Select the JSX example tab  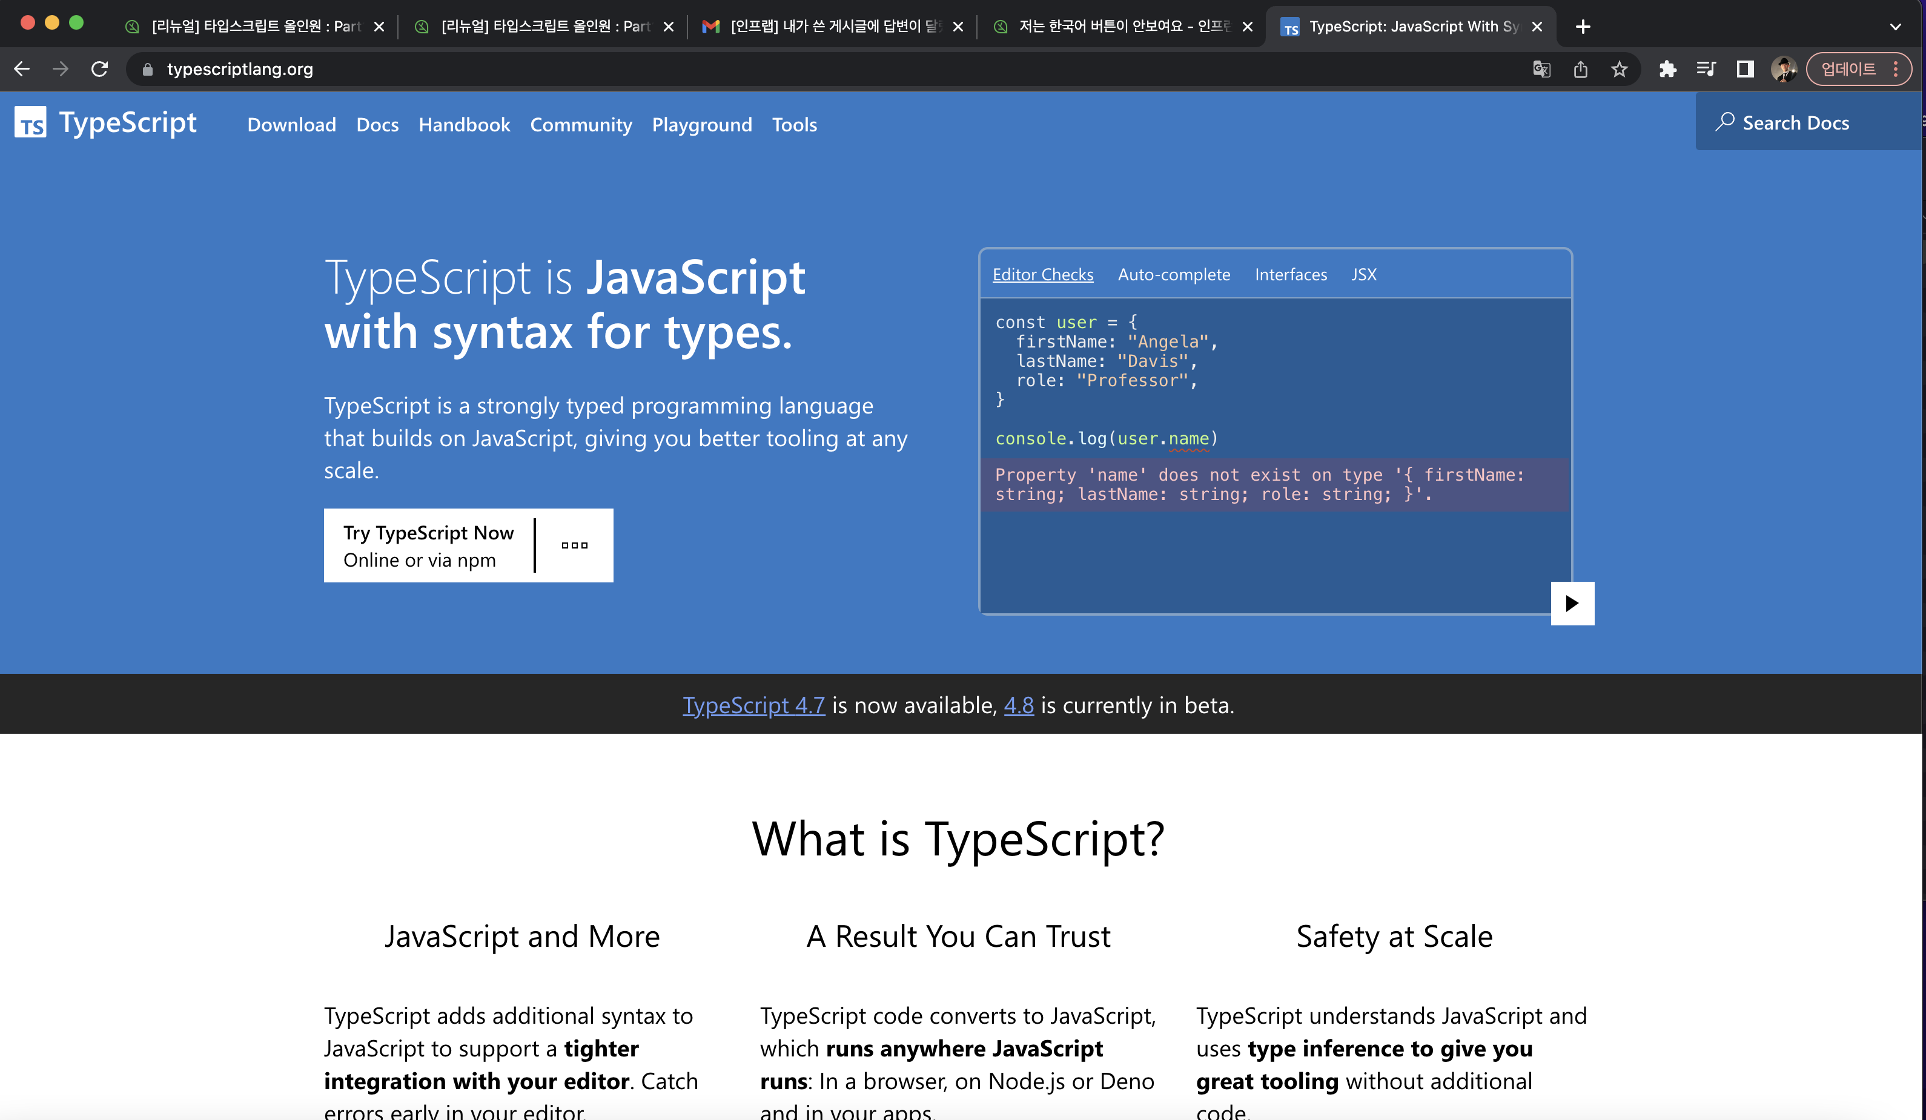click(x=1363, y=274)
